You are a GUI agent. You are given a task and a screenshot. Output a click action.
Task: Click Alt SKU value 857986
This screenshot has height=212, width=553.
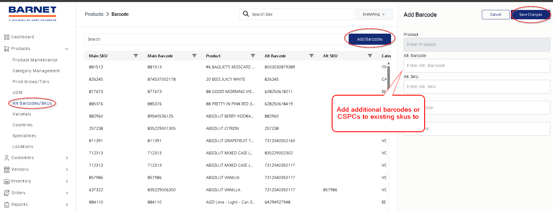point(330,190)
